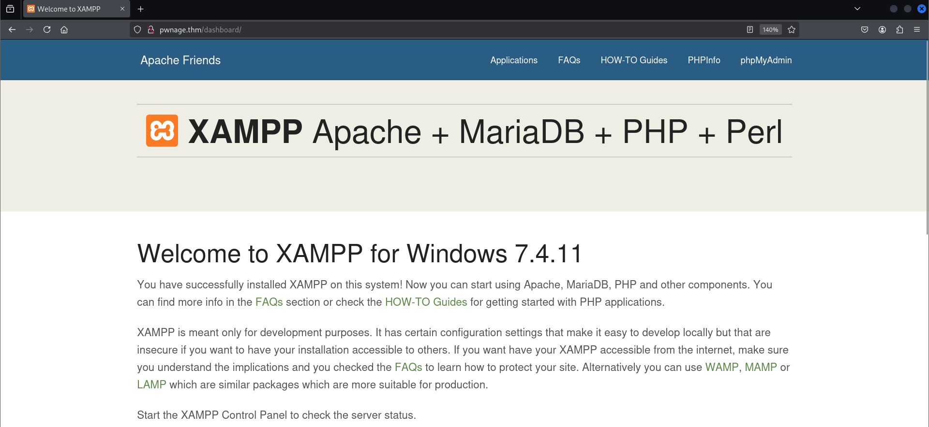929x427 pixels.
Task: Click the 140% zoom level indicator
Action: tap(770, 29)
